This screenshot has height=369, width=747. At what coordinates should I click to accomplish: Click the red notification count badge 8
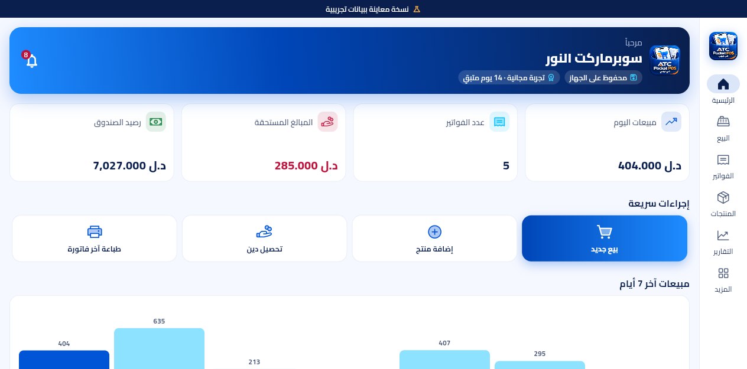(x=26, y=55)
